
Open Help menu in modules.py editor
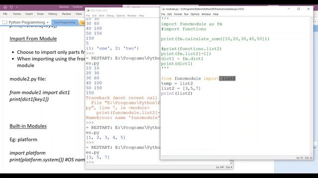point(216,14)
